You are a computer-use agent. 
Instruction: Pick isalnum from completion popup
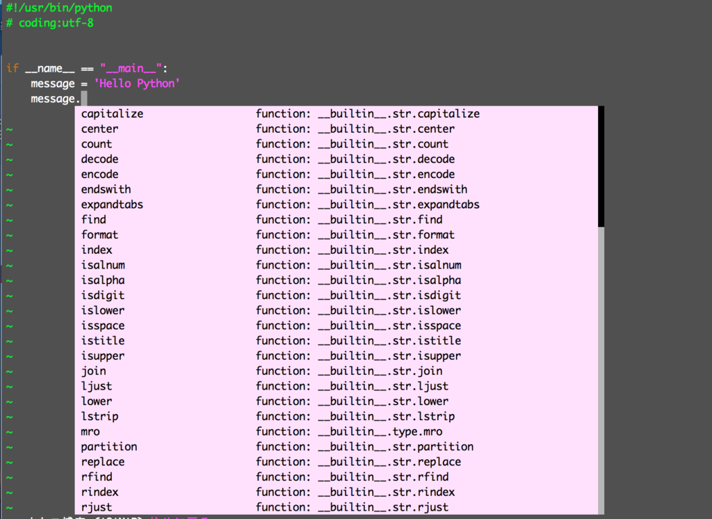[x=337, y=265]
